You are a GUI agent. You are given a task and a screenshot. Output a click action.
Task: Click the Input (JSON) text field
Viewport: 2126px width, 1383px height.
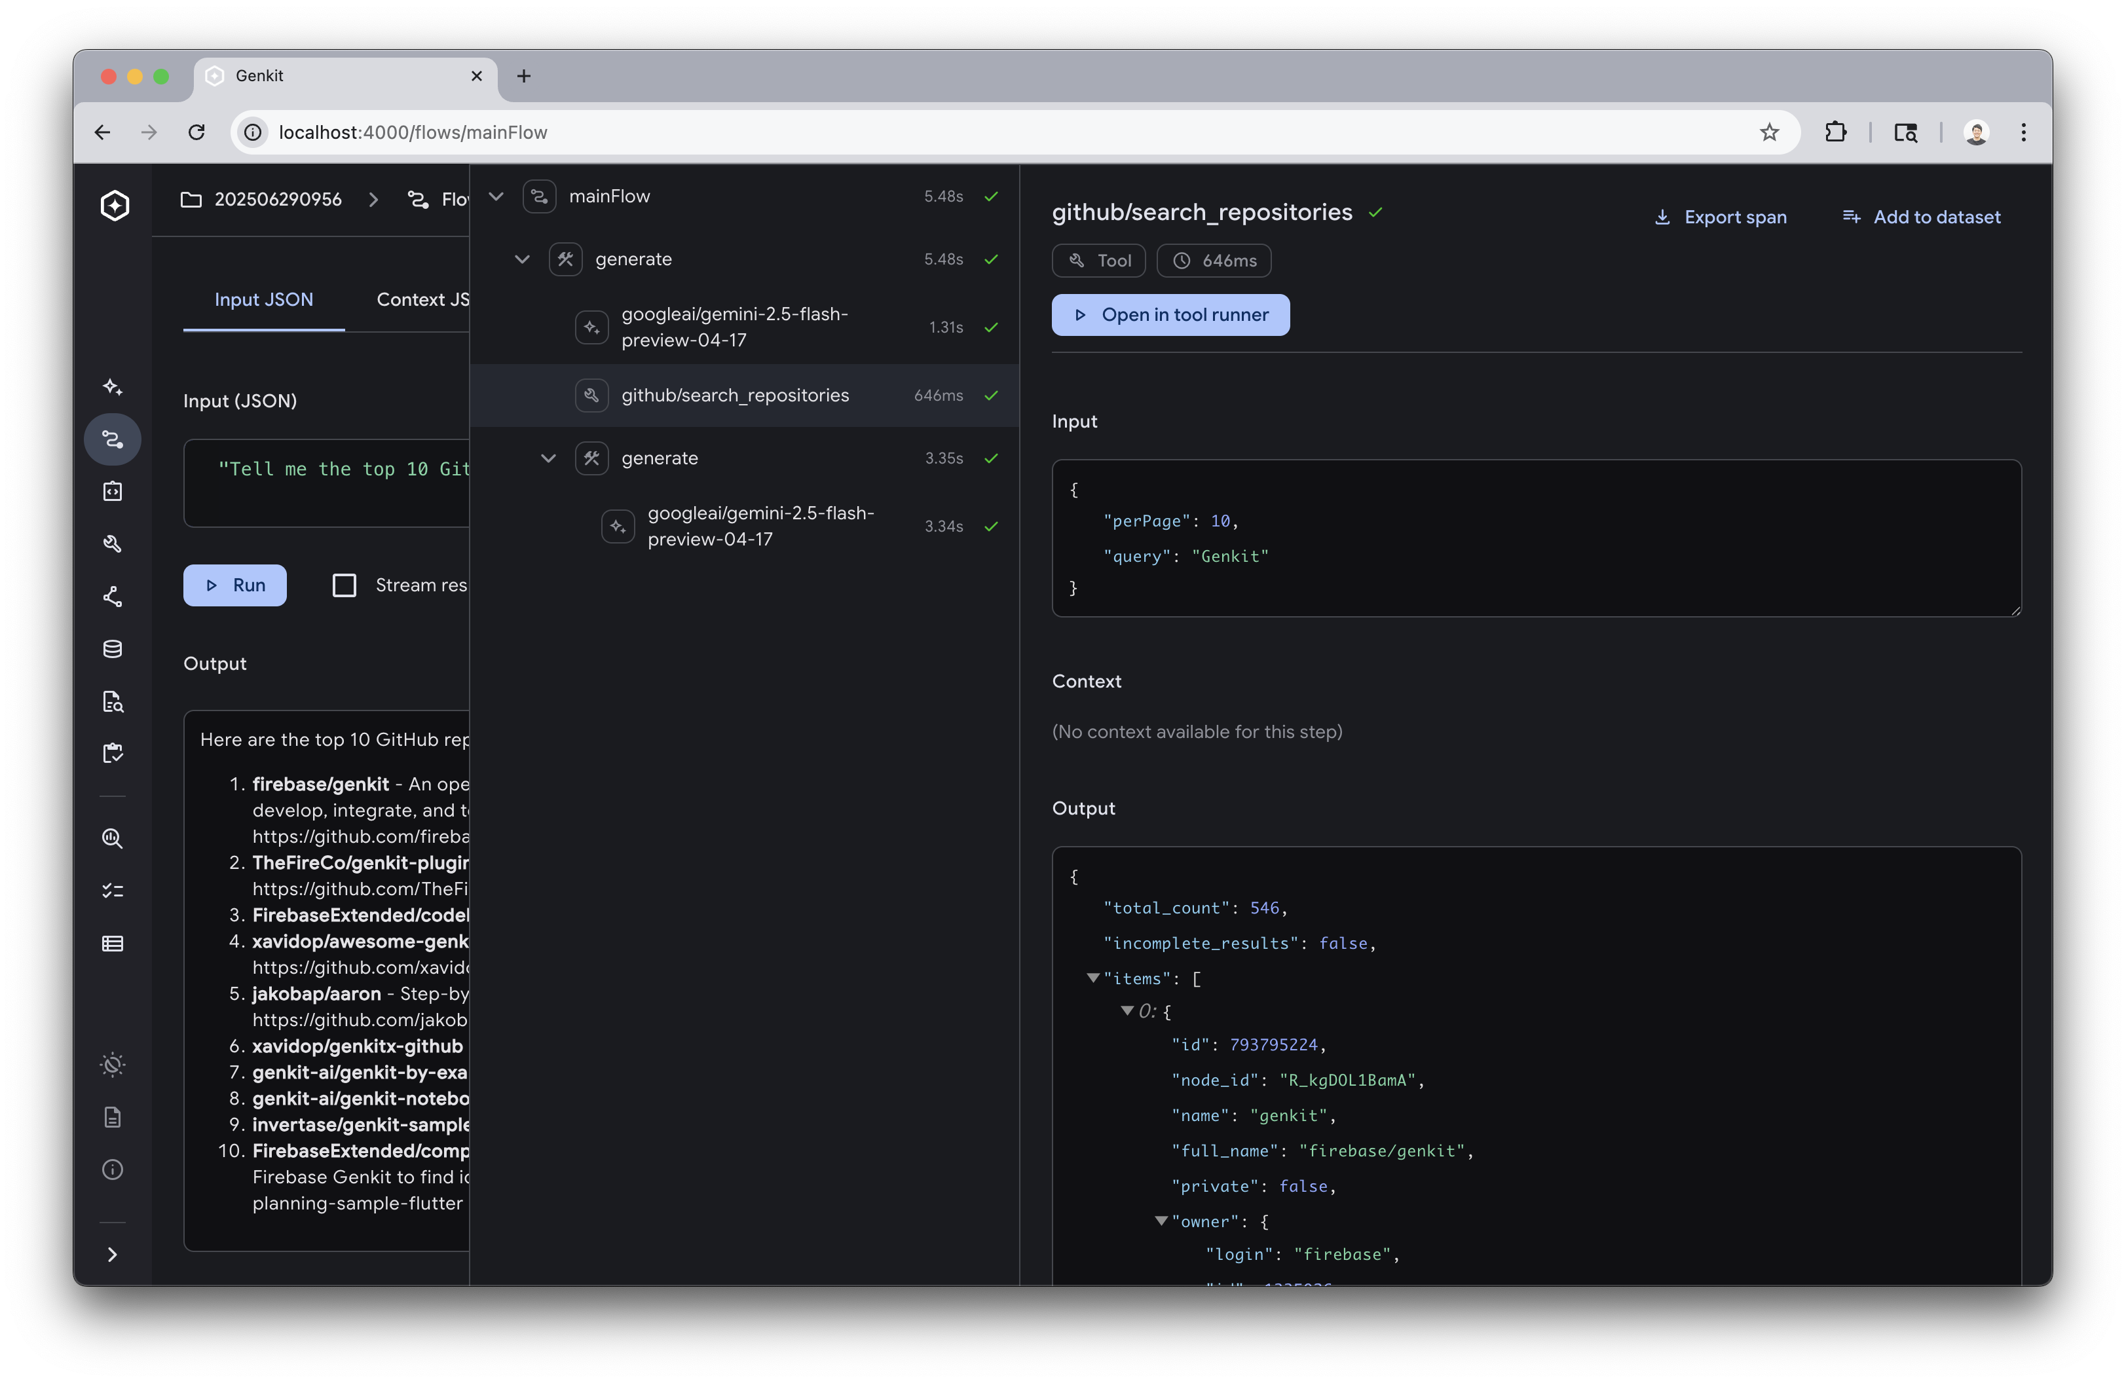click(x=327, y=483)
